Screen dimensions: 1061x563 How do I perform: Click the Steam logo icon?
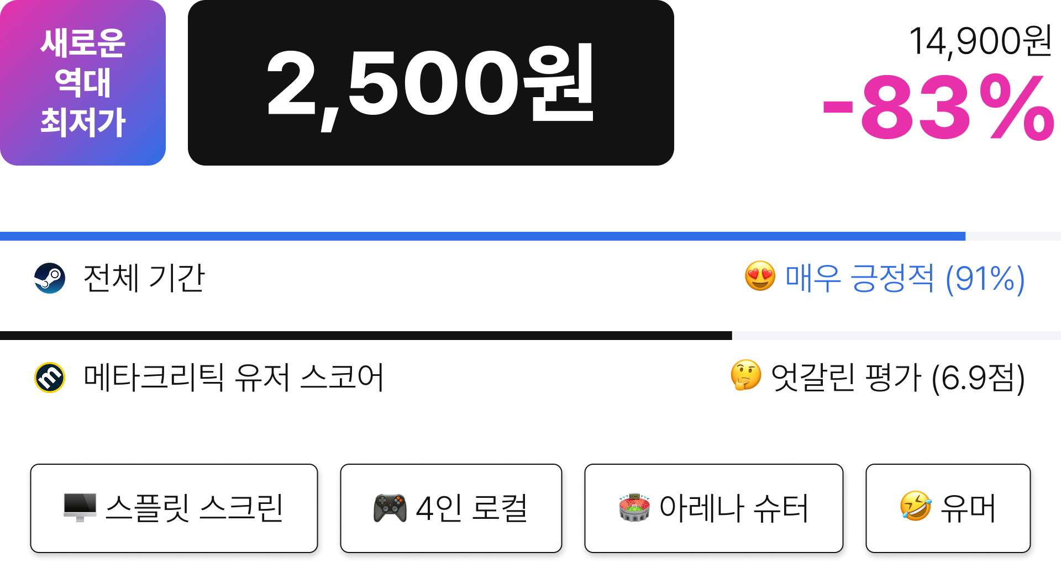click(50, 278)
